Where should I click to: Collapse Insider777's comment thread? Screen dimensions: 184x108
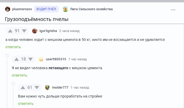(13, 84)
